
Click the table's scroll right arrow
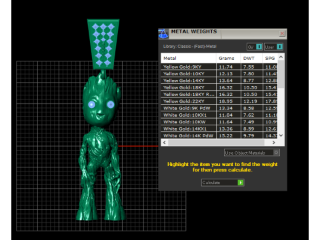pyautogui.click(x=274, y=143)
